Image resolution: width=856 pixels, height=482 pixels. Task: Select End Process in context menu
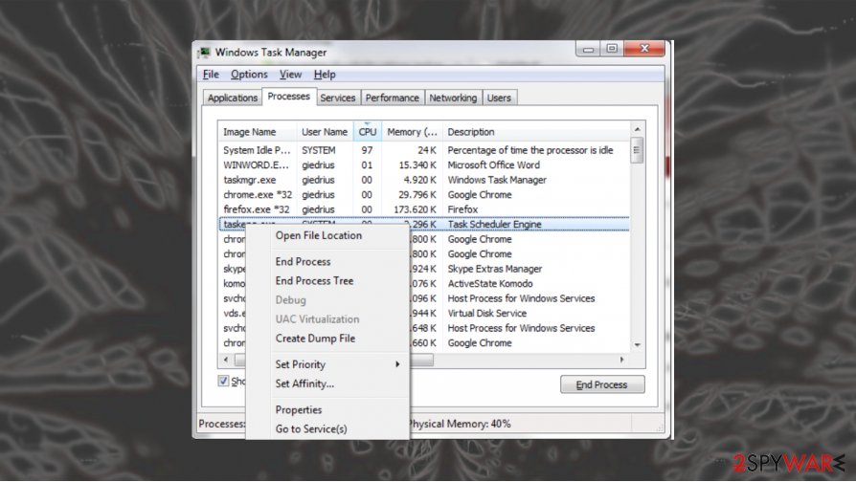click(303, 262)
